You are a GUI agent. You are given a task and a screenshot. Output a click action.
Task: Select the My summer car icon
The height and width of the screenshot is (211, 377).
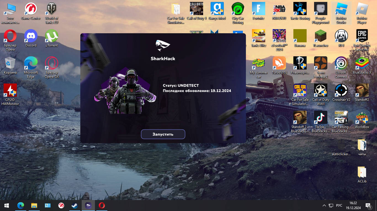(259, 68)
